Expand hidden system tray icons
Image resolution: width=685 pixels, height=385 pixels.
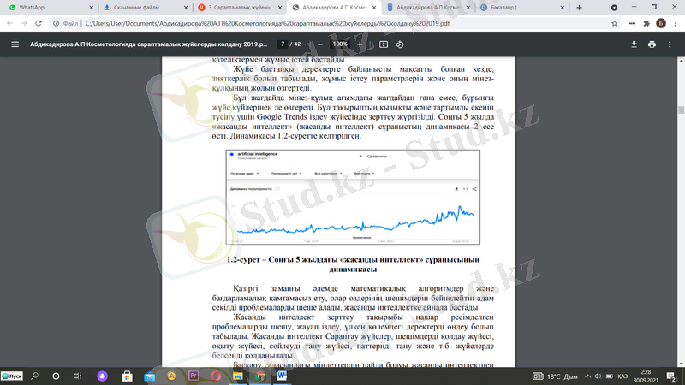(587, 376)
